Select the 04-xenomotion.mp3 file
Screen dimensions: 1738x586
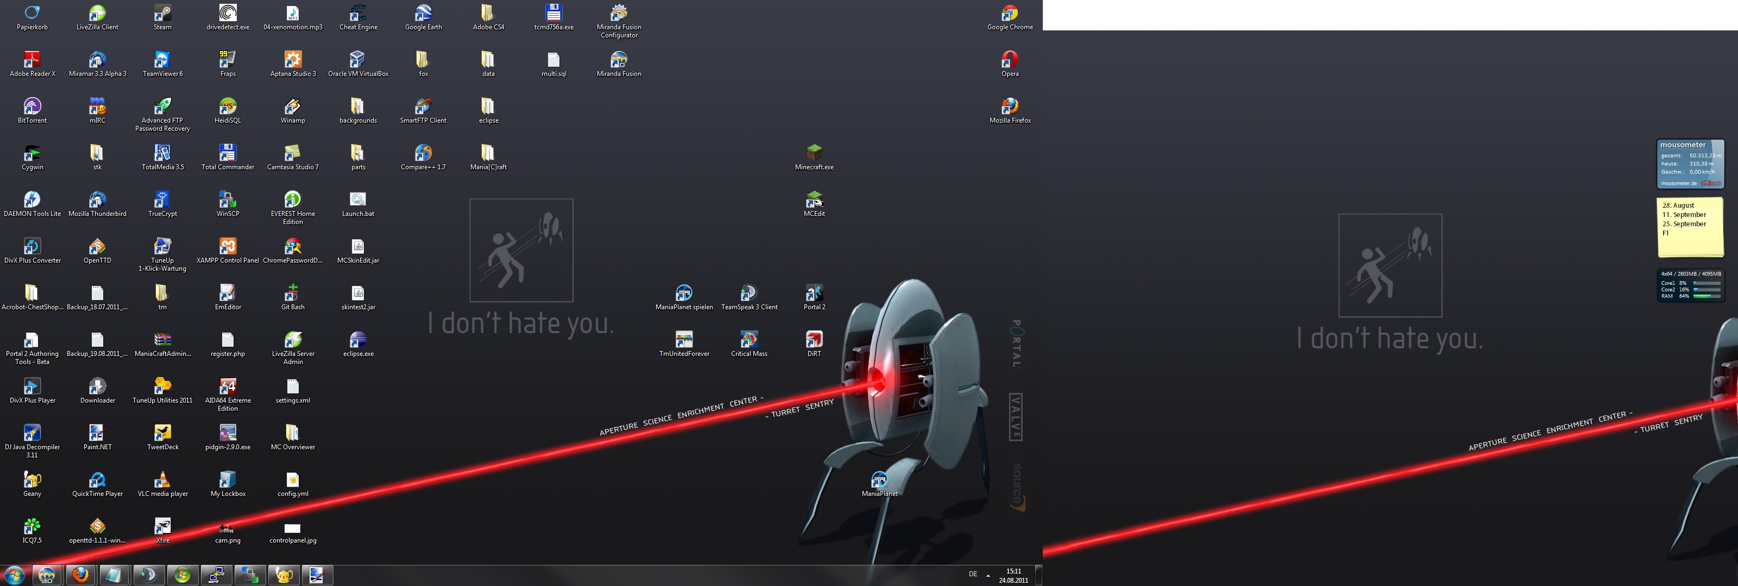293,17
